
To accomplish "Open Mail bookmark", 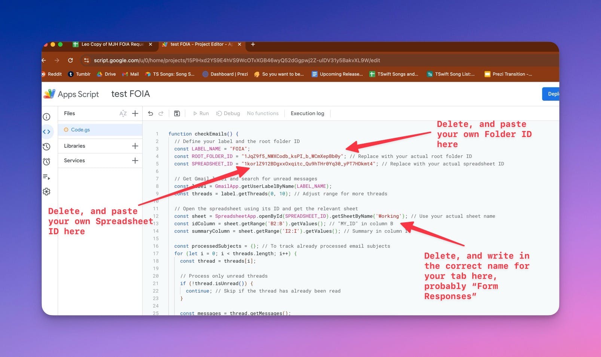I will 131,74.
